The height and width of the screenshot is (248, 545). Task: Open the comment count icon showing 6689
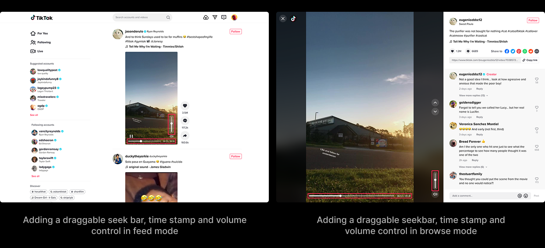tap(468, 51)
